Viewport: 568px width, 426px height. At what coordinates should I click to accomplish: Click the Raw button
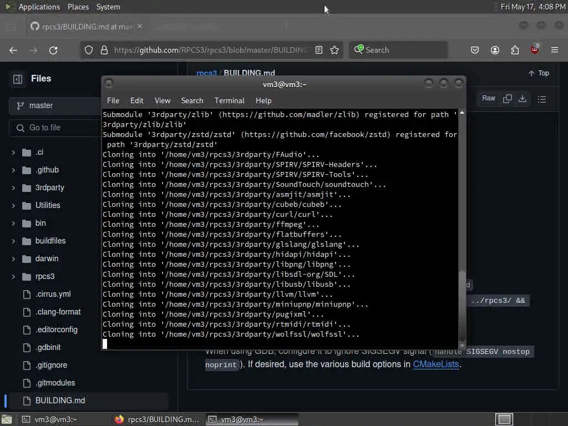[x=488, y=99]
